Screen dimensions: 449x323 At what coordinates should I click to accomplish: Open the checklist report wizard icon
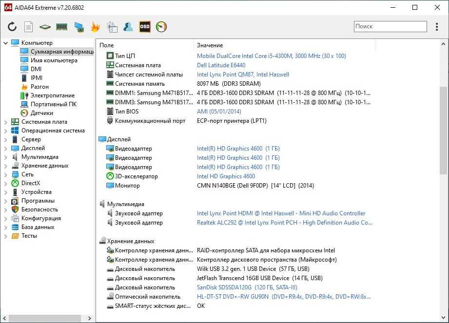pyautogui.click(x=112, y=27)
